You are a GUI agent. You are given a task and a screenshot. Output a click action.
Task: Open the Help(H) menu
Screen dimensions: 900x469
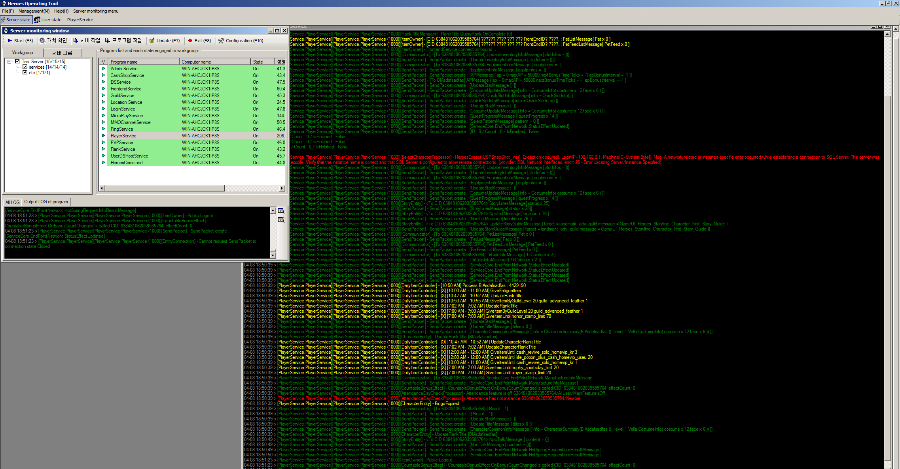click(61, 11)
